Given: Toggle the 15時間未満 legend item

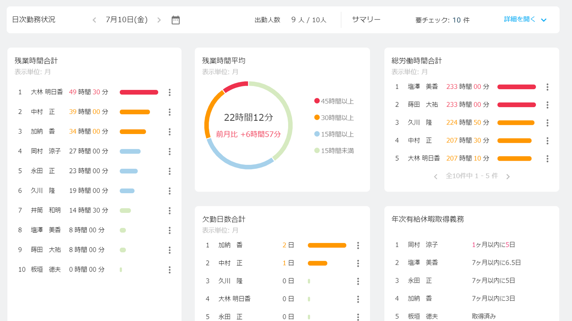Looking at the screenshot, I should click(x=334, y=151).
